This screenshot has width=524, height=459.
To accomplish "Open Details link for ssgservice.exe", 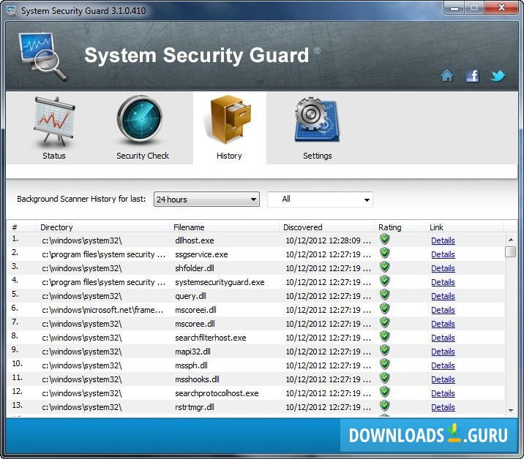I will pyautogui.click(x=443, y=254).
